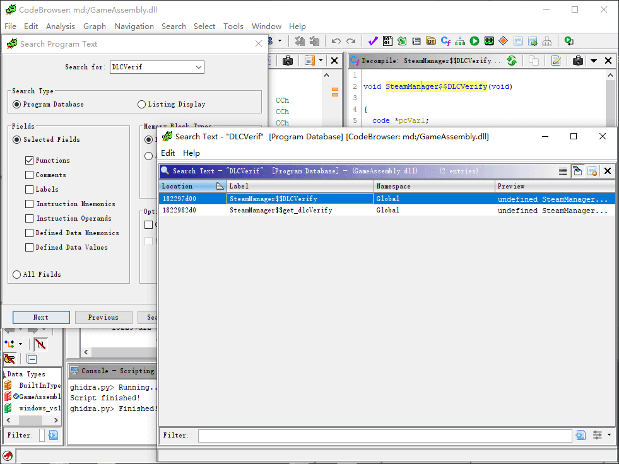
Task: Click the Undo arrow in the toolbar
Action: tap(336, 41)
